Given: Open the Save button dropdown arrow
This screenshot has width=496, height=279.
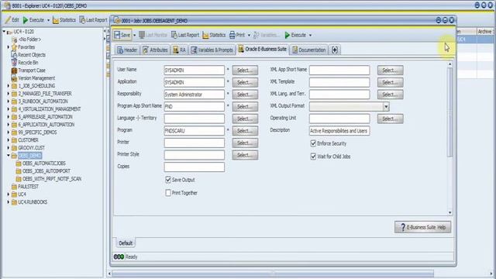Looking at the screenshot, I should 134,35.
